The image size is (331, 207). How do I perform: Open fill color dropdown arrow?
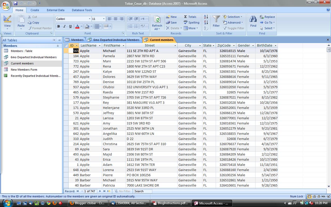92,26
